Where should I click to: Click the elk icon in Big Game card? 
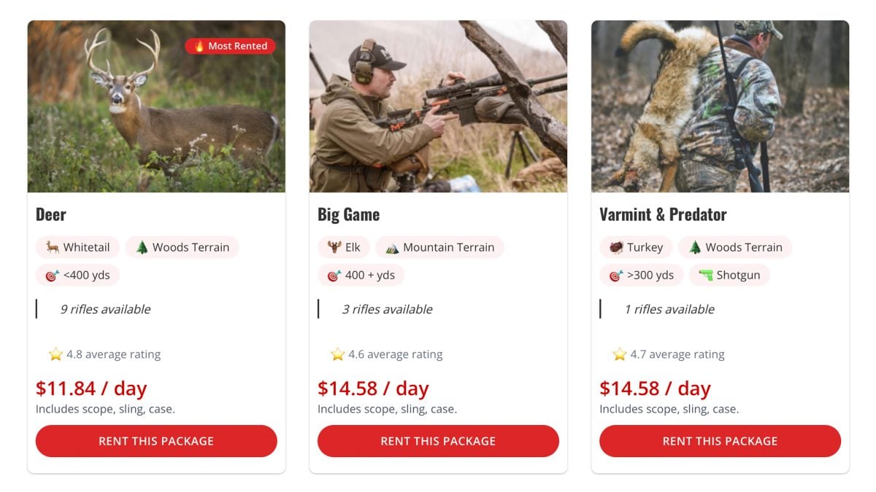tap(334, 247)
